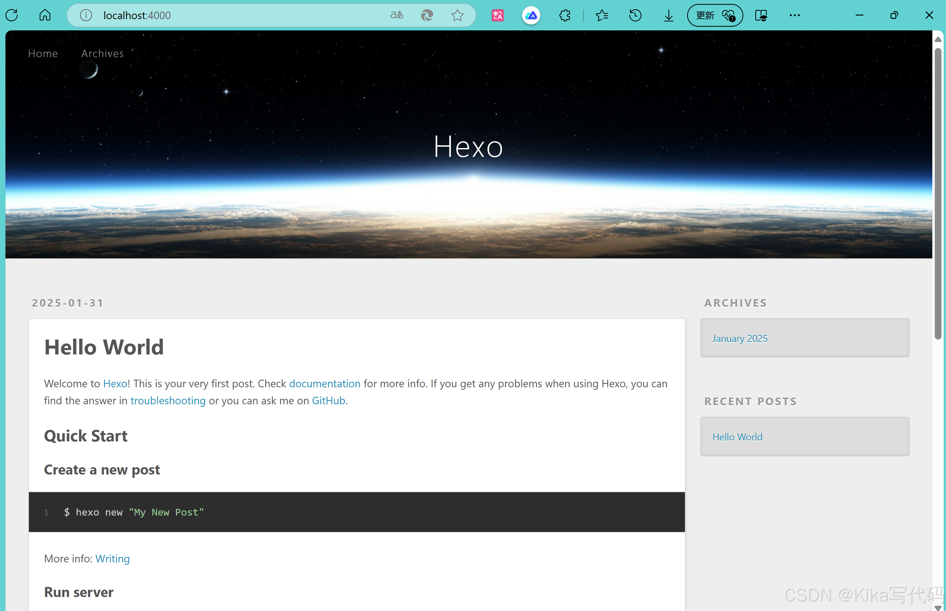Open the browser settings three-dot menu
The width and height of the screenshot is (946, 611).
point(794,16)
